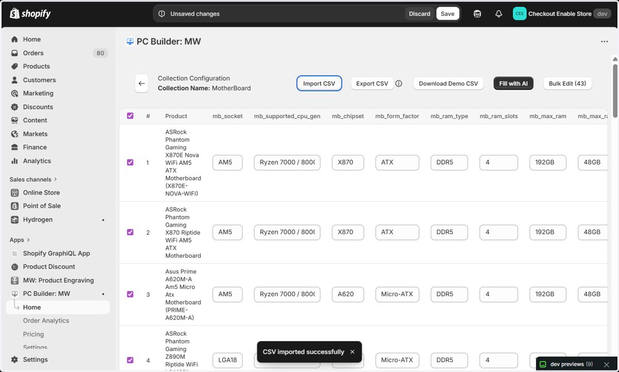
Task: Click the dev previews (9) label
Action: (x=572, y=364)
